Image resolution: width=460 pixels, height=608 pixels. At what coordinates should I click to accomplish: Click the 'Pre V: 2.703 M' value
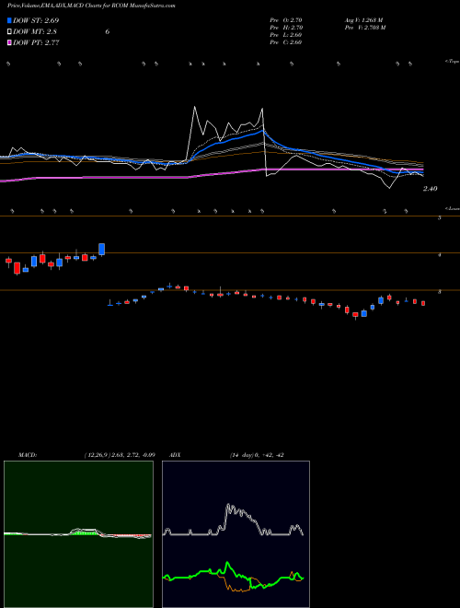pos(365,27)
